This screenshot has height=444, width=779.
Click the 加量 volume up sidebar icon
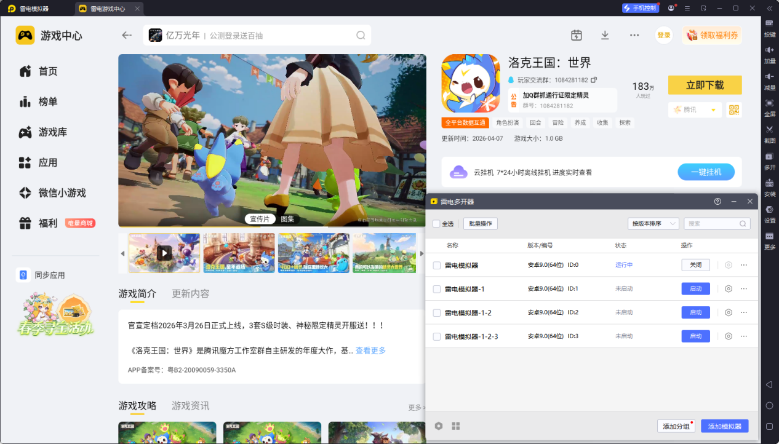pos(769,54)
